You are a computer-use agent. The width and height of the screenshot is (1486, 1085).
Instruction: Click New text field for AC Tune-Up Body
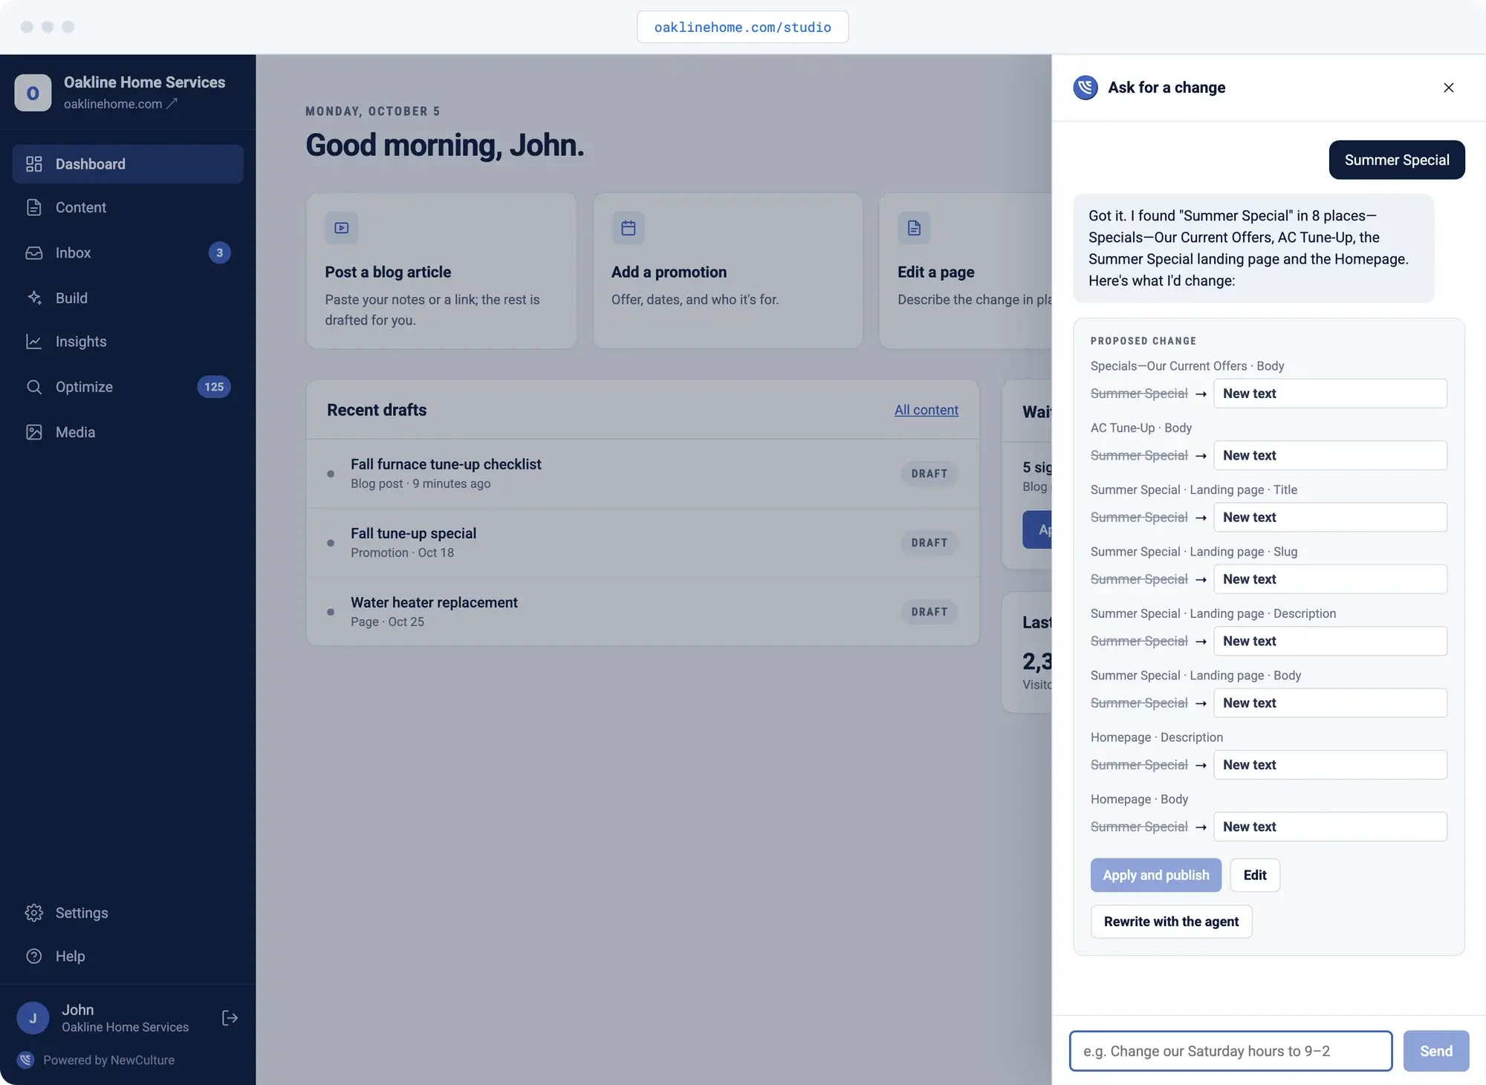[1330, 455]
